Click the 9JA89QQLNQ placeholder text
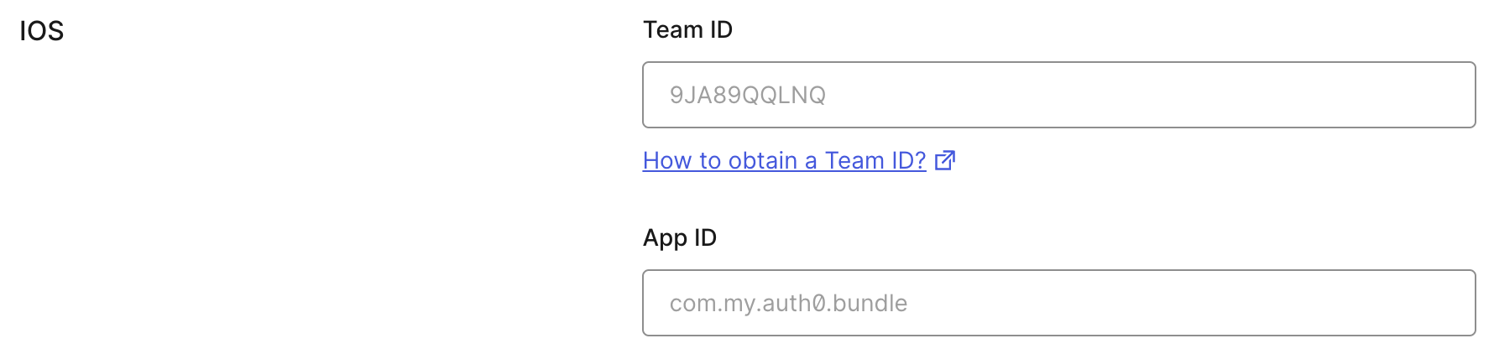The image size is (1494, 354). click(747, 96)
